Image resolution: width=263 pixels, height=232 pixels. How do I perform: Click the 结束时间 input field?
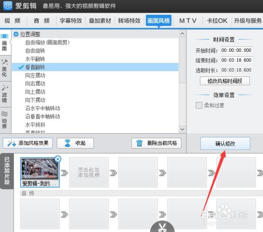click(237, 60)
